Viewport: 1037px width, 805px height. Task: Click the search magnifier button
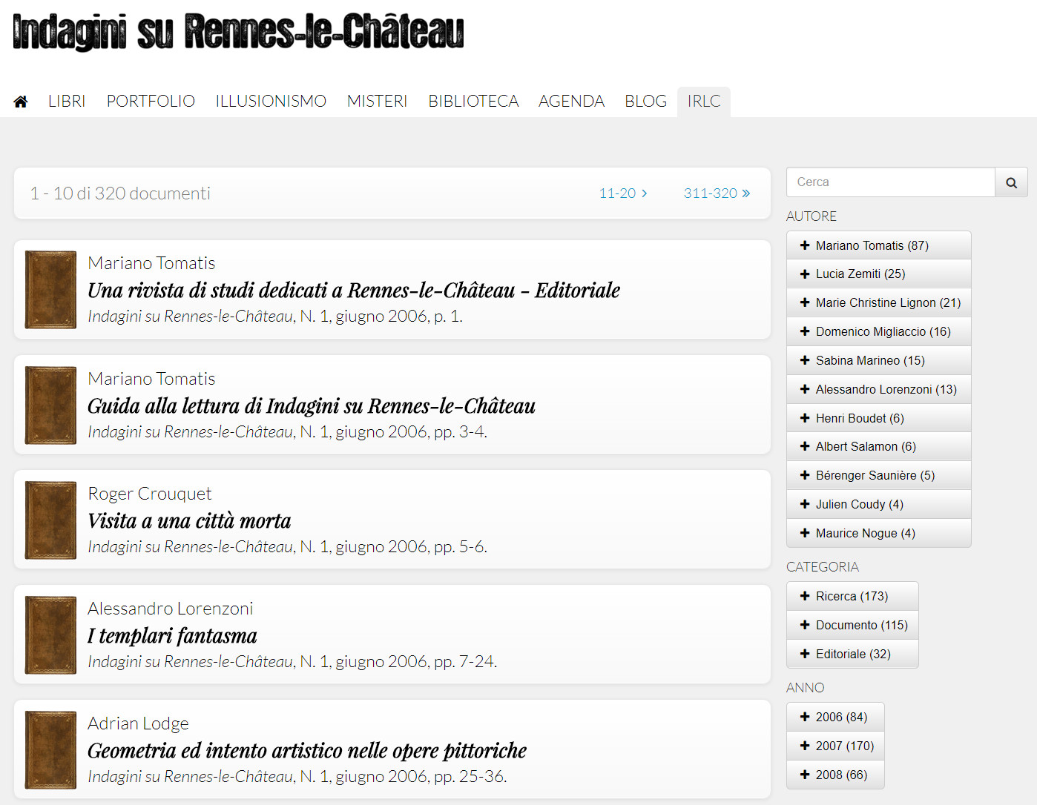pos(1011,182)
